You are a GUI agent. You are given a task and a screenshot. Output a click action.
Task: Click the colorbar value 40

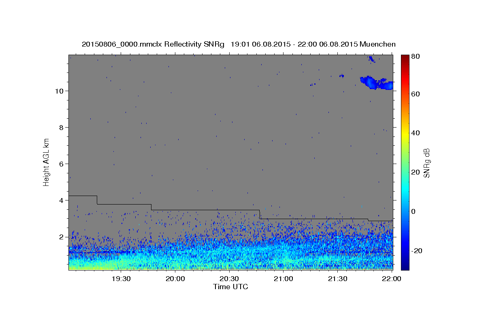416,133
